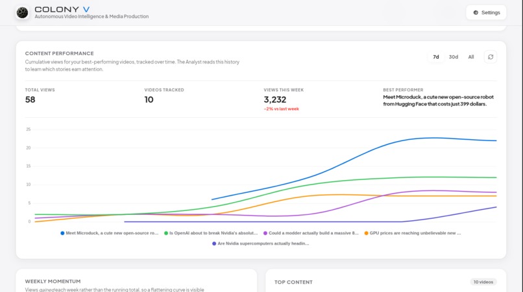Click the Videos Tracked label
The image size is (523, 292).
click(x=164, y=90)
